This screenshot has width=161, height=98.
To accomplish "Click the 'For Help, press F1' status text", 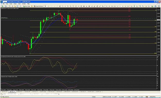I will pyautogui.click(x=5, y=97).
